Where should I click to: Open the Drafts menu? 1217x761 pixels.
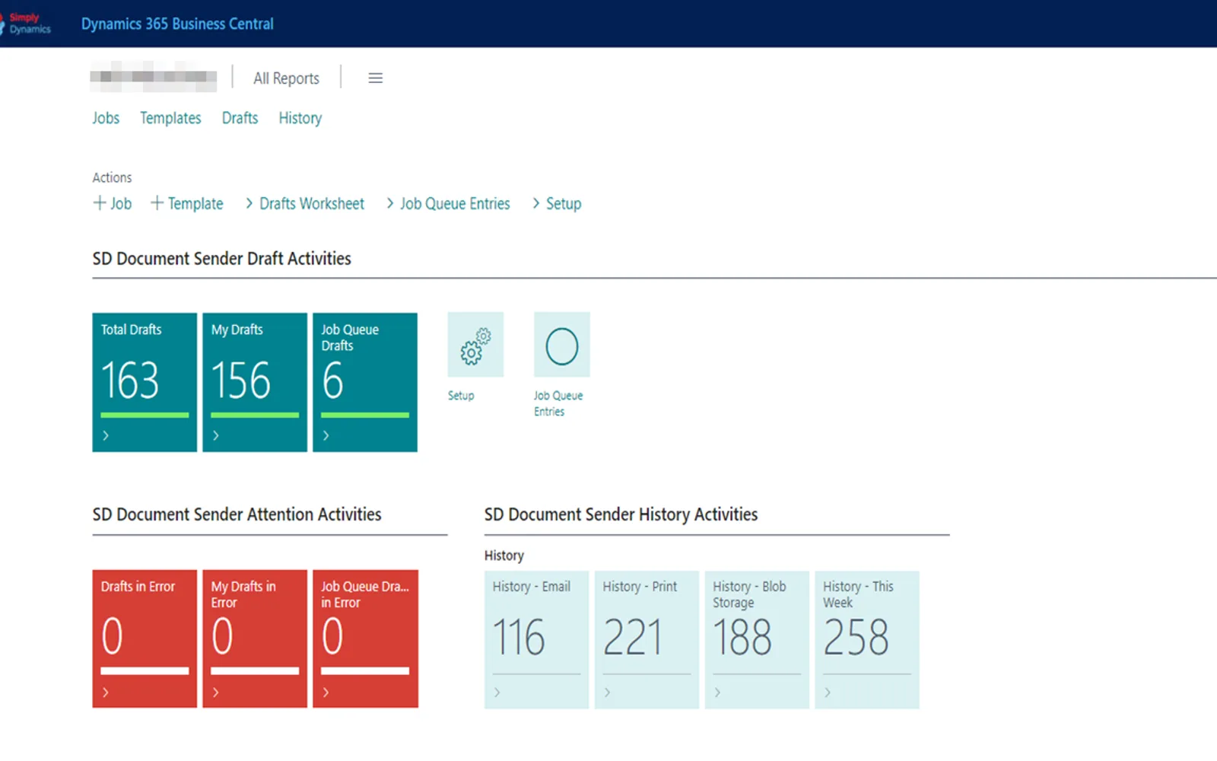(240, 118)
